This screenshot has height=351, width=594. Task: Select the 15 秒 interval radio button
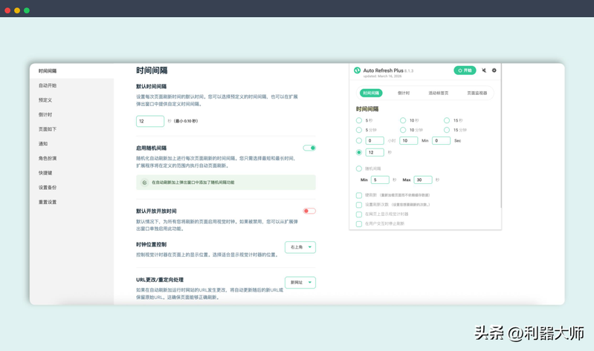(x=447, y=120)
